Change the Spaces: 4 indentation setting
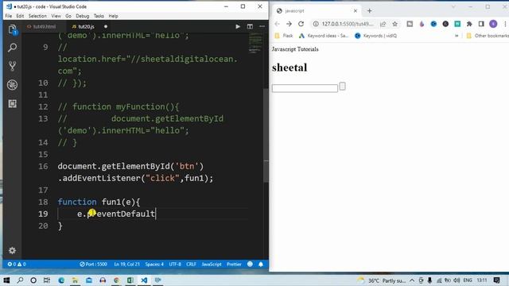 [154, 265]
